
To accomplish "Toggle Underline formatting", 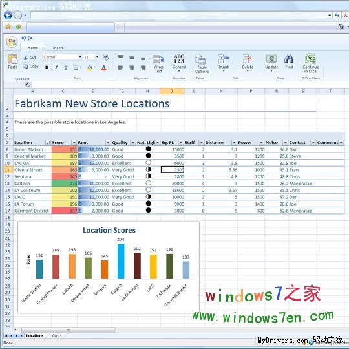I will coord(66,67).
